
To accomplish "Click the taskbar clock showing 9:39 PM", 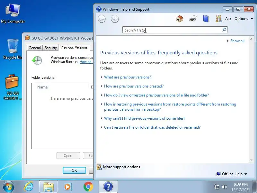I will (240, 187).
